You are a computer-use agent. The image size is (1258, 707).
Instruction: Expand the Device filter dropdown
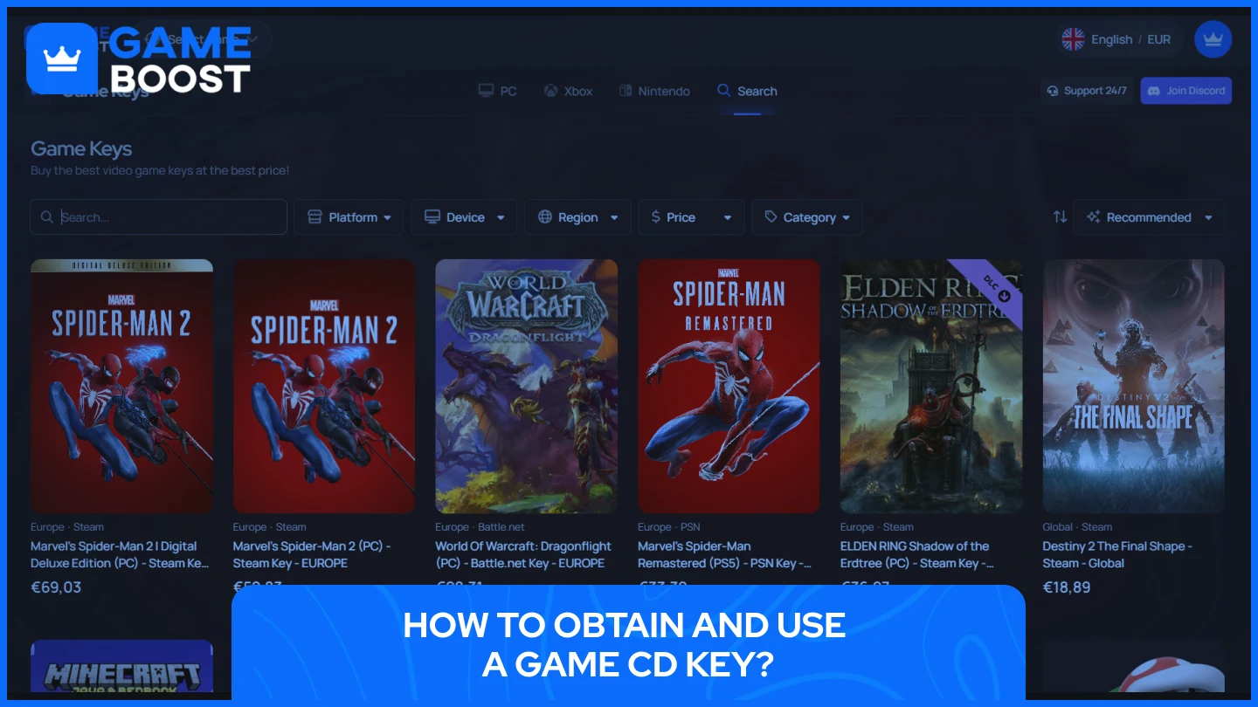coord(464,217)
